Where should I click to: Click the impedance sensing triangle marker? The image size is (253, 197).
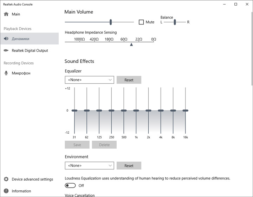(131, 44)
